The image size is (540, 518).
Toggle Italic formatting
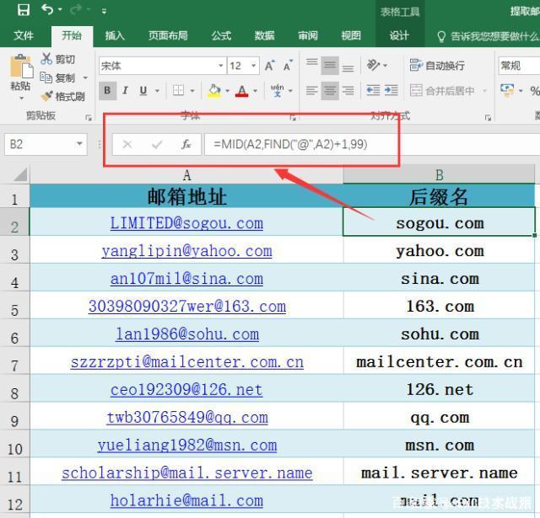pyautogui.click(x=125, y=90)
